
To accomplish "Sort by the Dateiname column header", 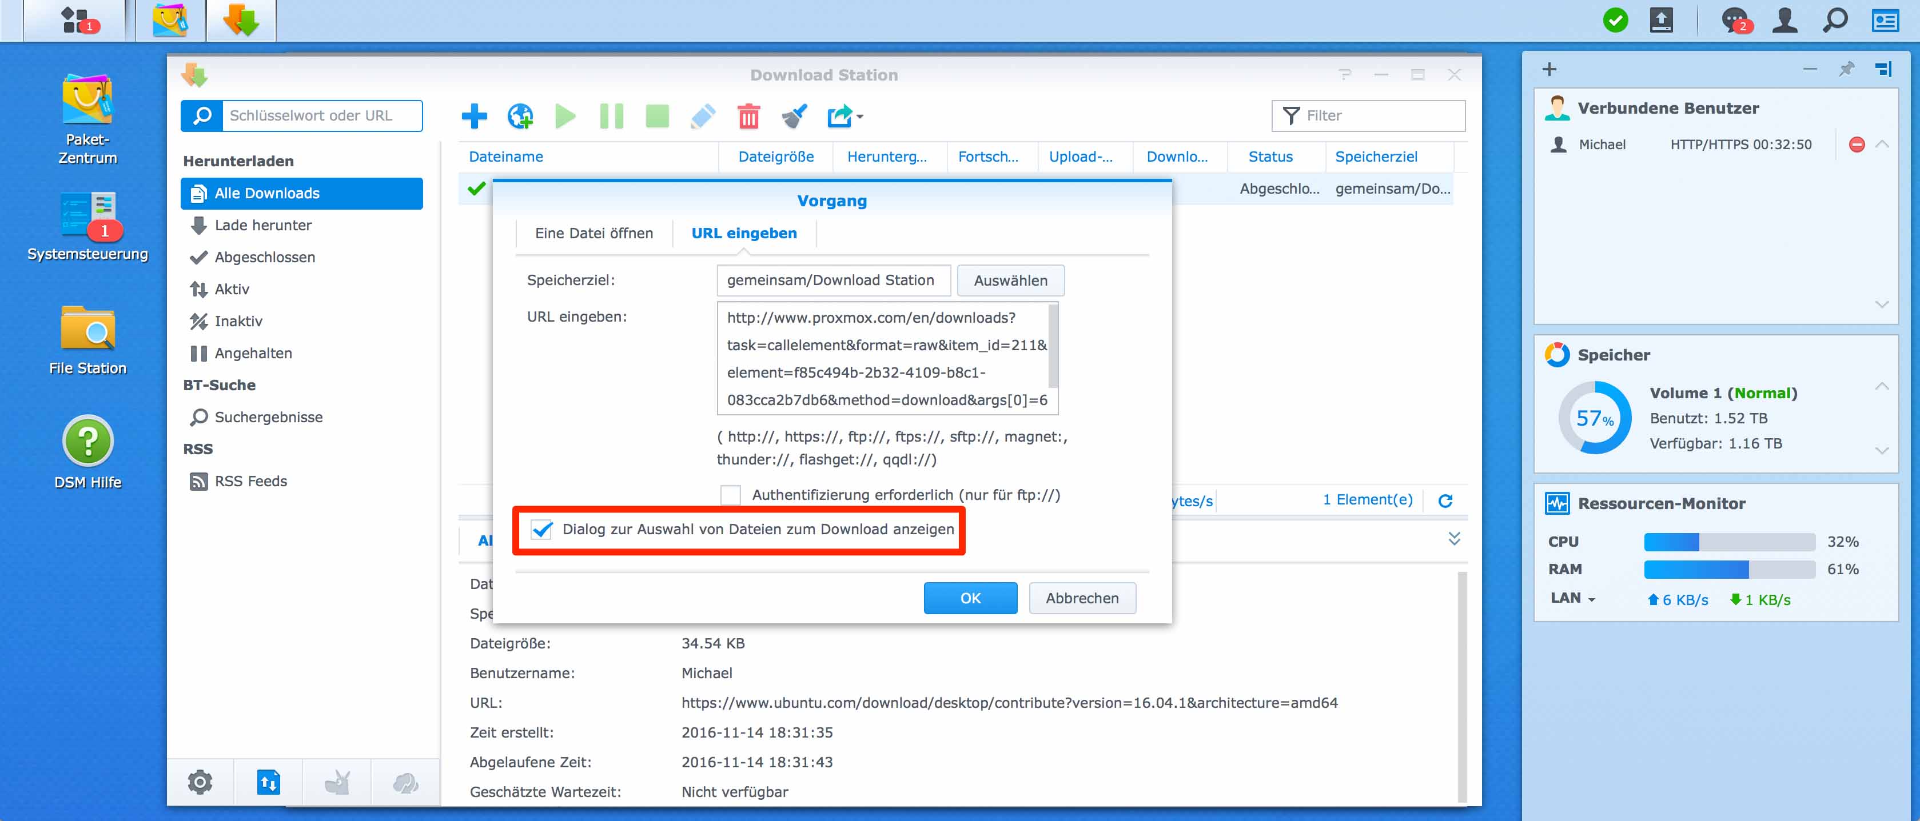I will pos(587,157).
